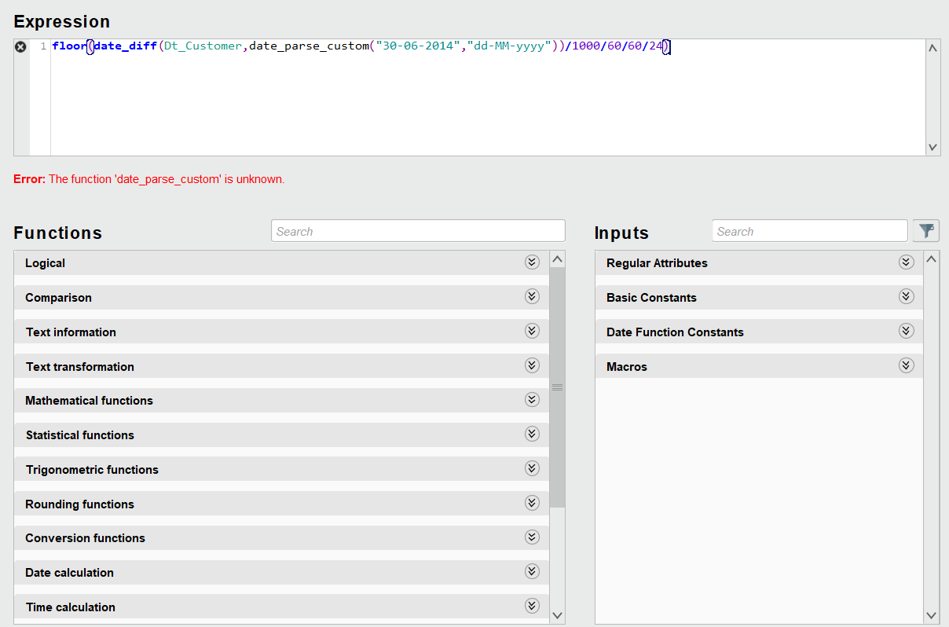Click the Regular Attributes label
The height and width of the screenshot is (627, 949).
click(657, 263)
